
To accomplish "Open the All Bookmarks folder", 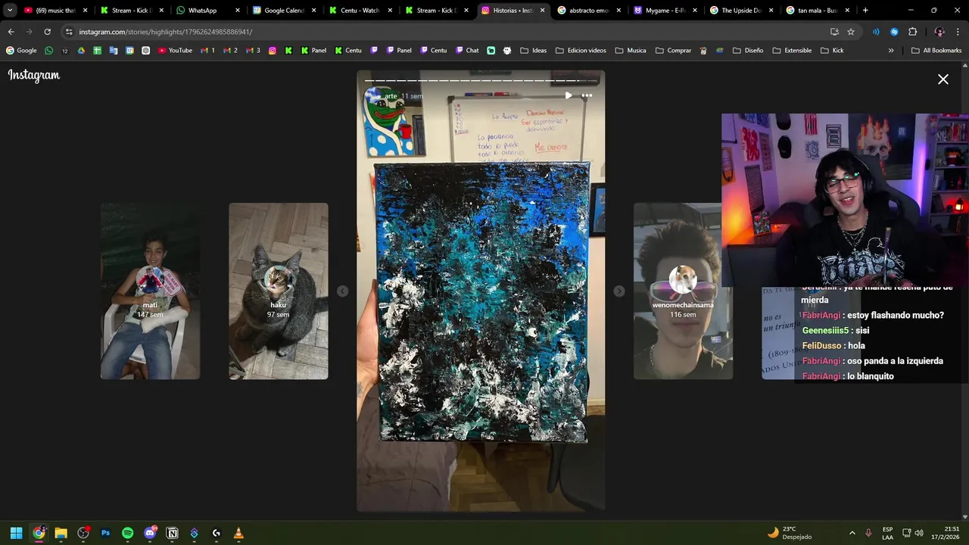I will (936, 51).
